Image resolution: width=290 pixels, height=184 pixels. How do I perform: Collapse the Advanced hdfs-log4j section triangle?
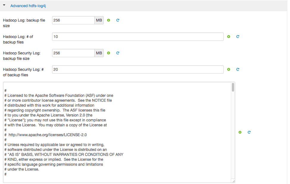point(4,5)
